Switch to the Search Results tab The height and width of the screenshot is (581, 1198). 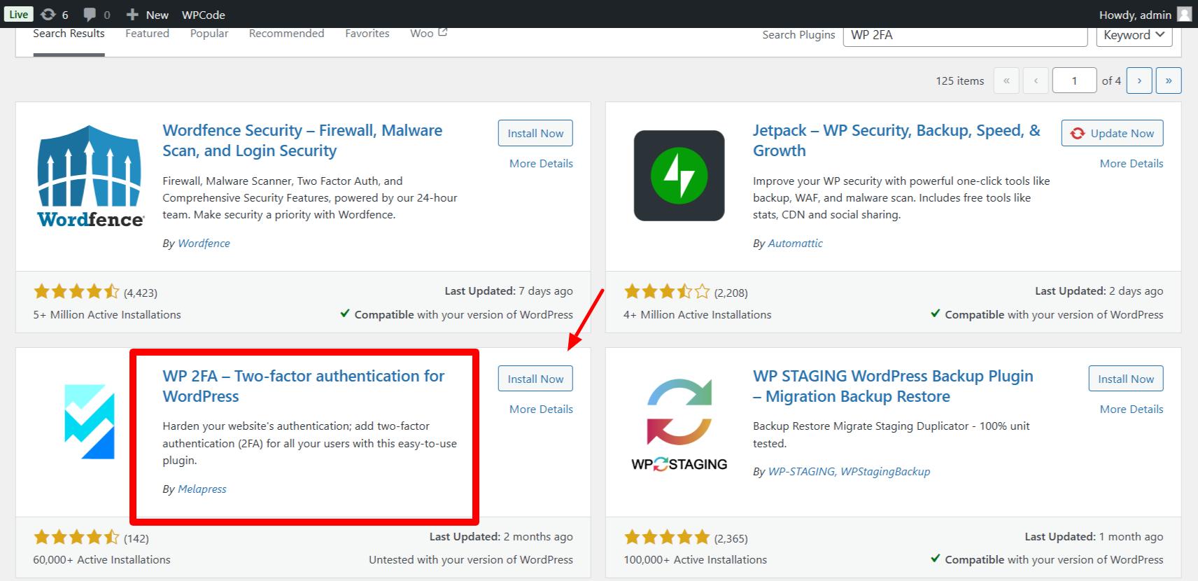69,34
